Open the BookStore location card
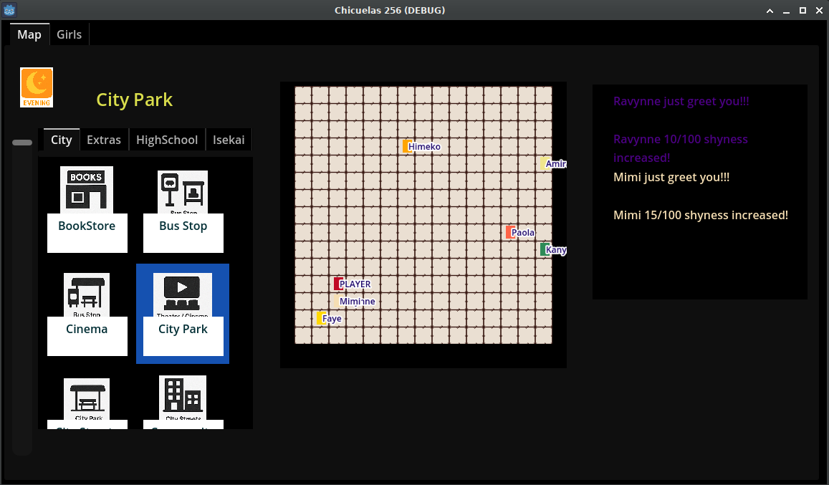The width and height of the screenshot is (829, 485). (x=87, y=209)
